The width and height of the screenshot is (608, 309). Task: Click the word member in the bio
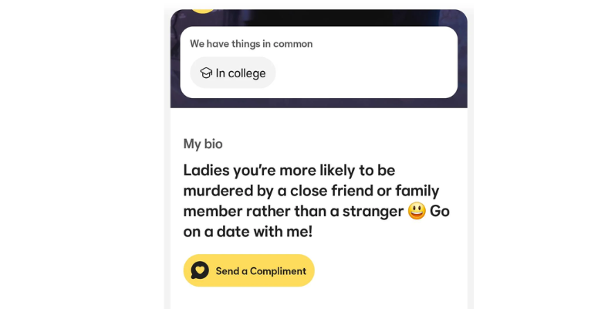211,211
